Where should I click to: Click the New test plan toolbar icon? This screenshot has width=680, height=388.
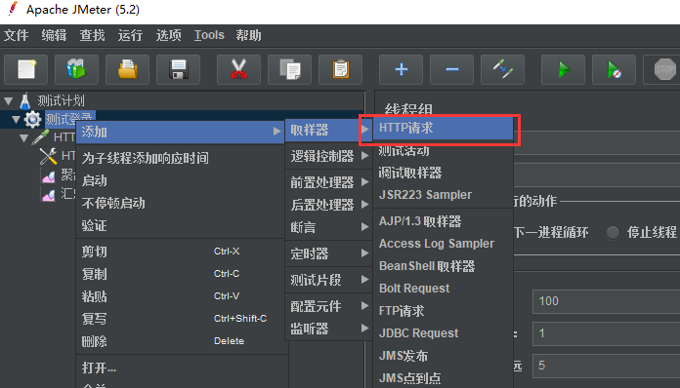click(x=26, y=69)
